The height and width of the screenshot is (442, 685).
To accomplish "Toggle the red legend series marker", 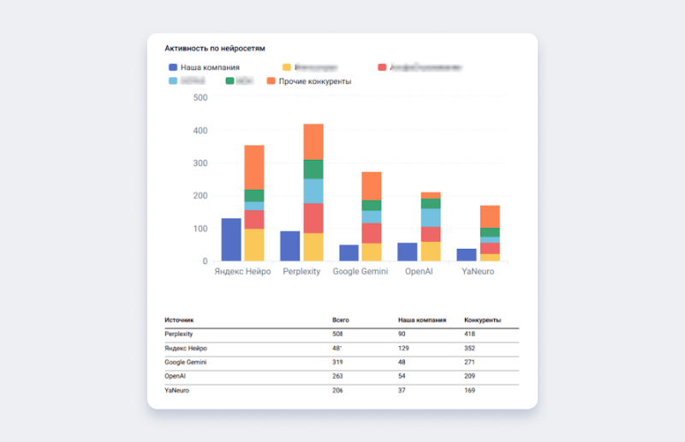I will click(x=382, y=67).
